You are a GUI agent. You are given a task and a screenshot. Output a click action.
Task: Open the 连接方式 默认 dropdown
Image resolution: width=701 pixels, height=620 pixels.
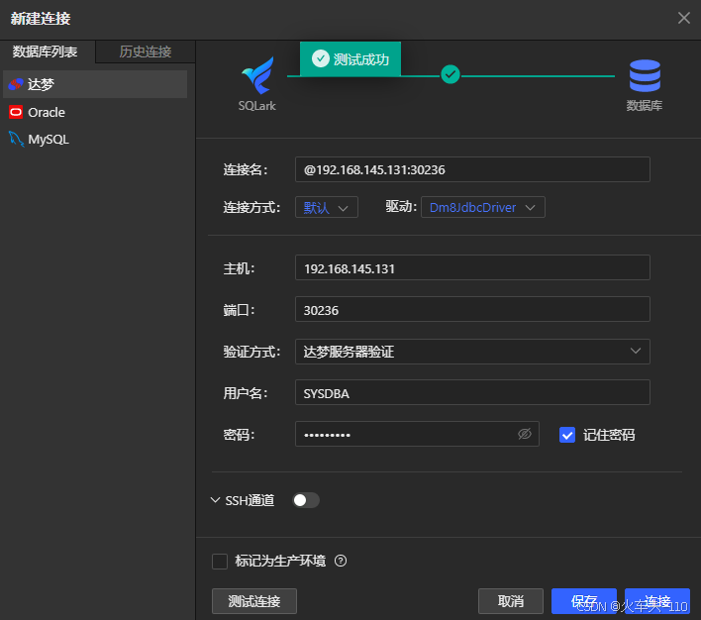pyautogui.click(x=327, y=207)
